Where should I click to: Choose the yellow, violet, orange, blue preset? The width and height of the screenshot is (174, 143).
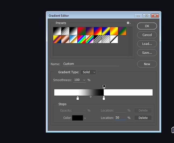(57, 39)
